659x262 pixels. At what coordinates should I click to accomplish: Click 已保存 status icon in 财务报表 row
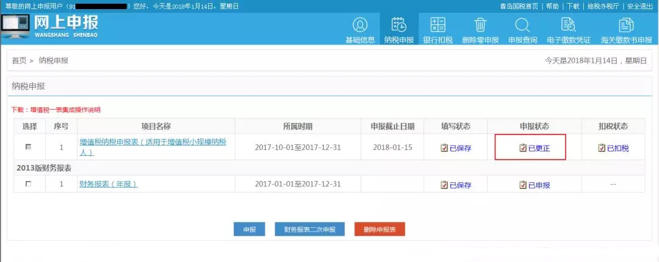point(444,185)
